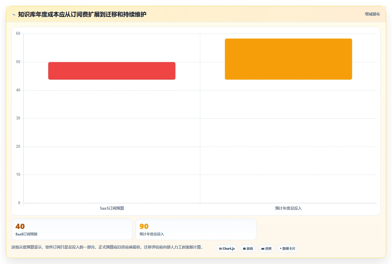392x264 pixels.
Task: Click the SaaS订阅预算 x-axis label
Action: click(112, 208)
